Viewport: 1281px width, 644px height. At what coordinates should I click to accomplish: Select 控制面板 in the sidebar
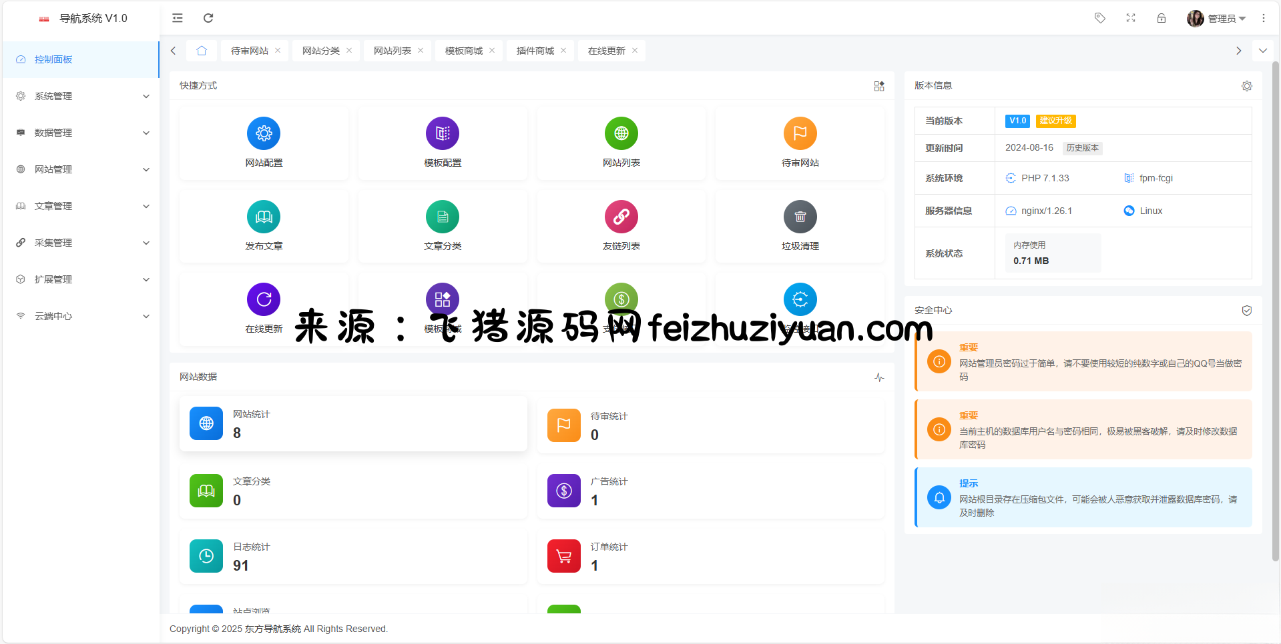pyautogui.click(x=81, y=59)
